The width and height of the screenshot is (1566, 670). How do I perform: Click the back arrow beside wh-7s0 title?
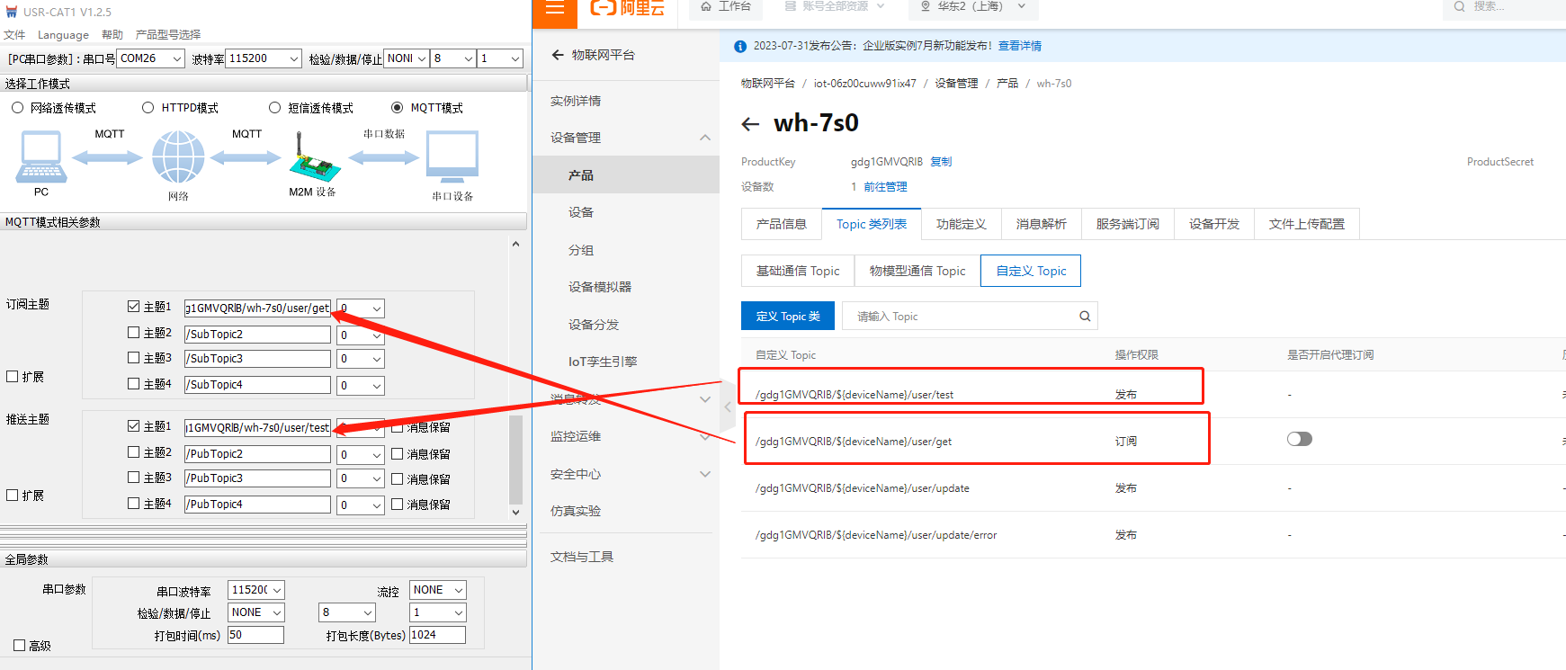(x=750, y=124)
